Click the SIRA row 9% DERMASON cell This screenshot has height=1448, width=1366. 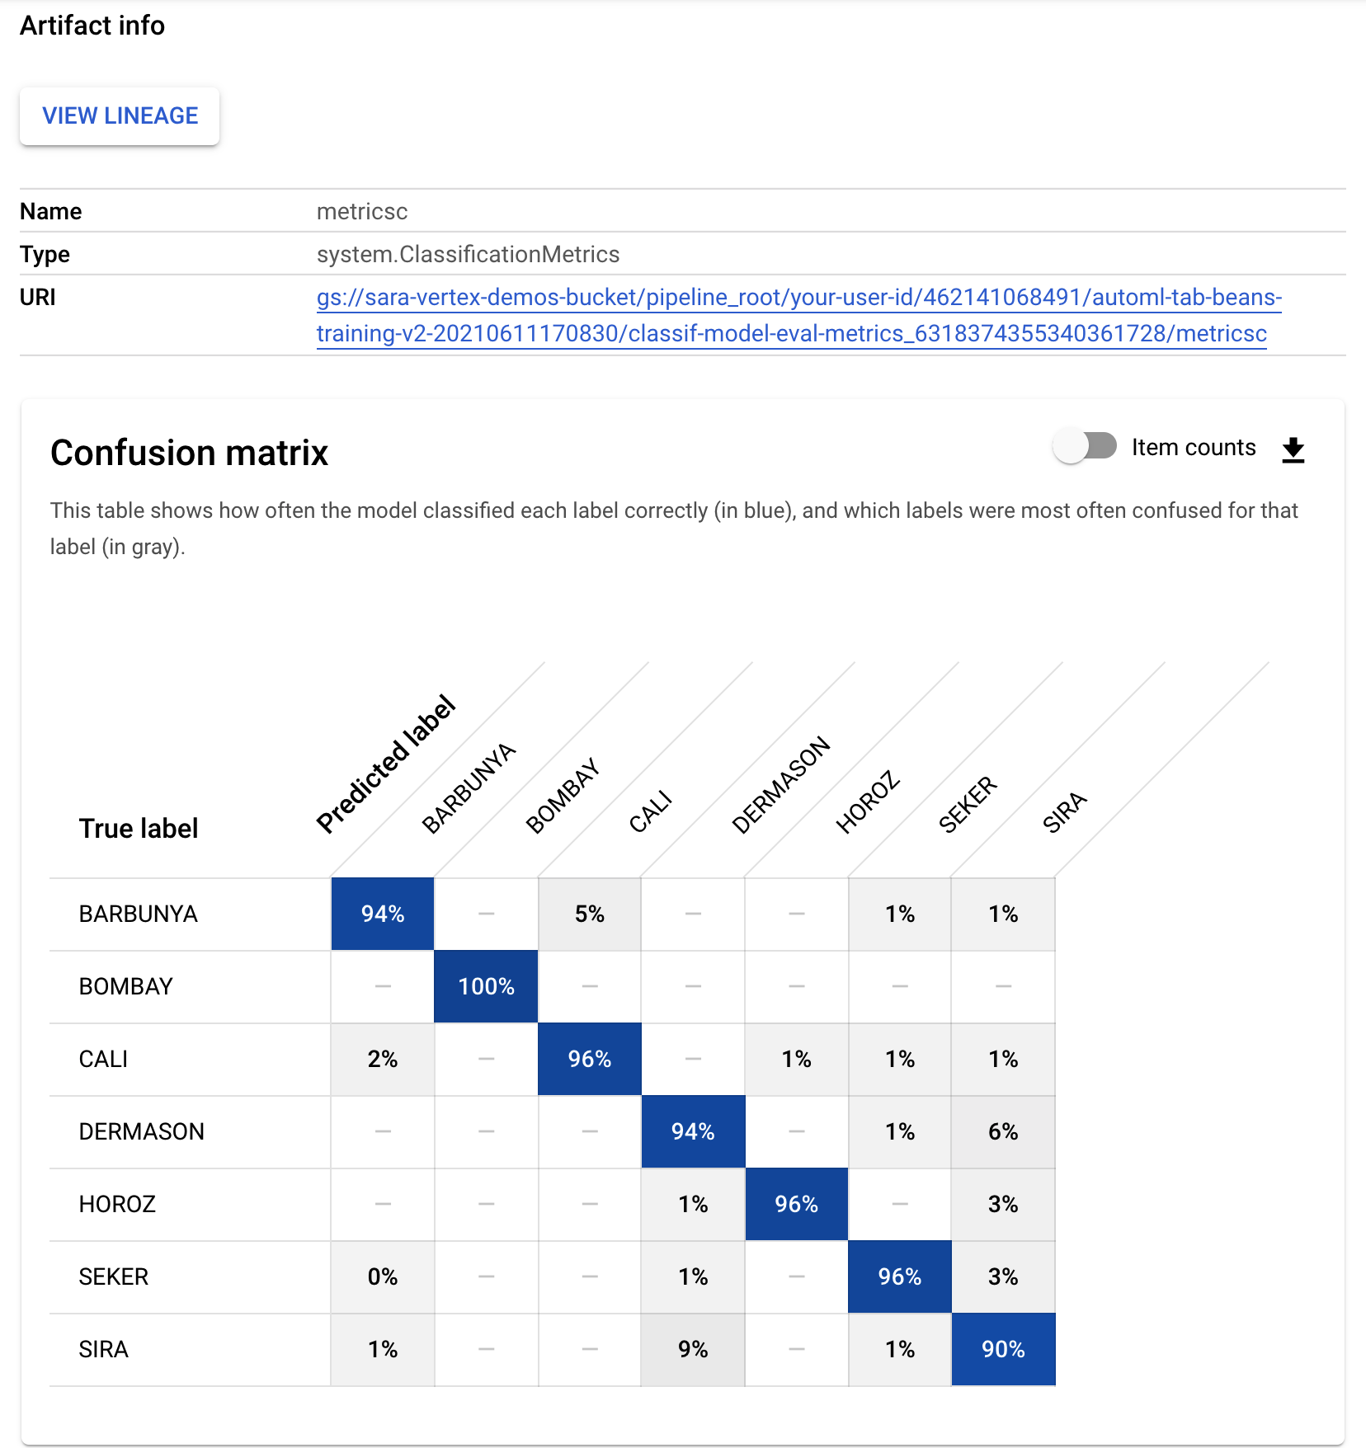(693, 1349)
